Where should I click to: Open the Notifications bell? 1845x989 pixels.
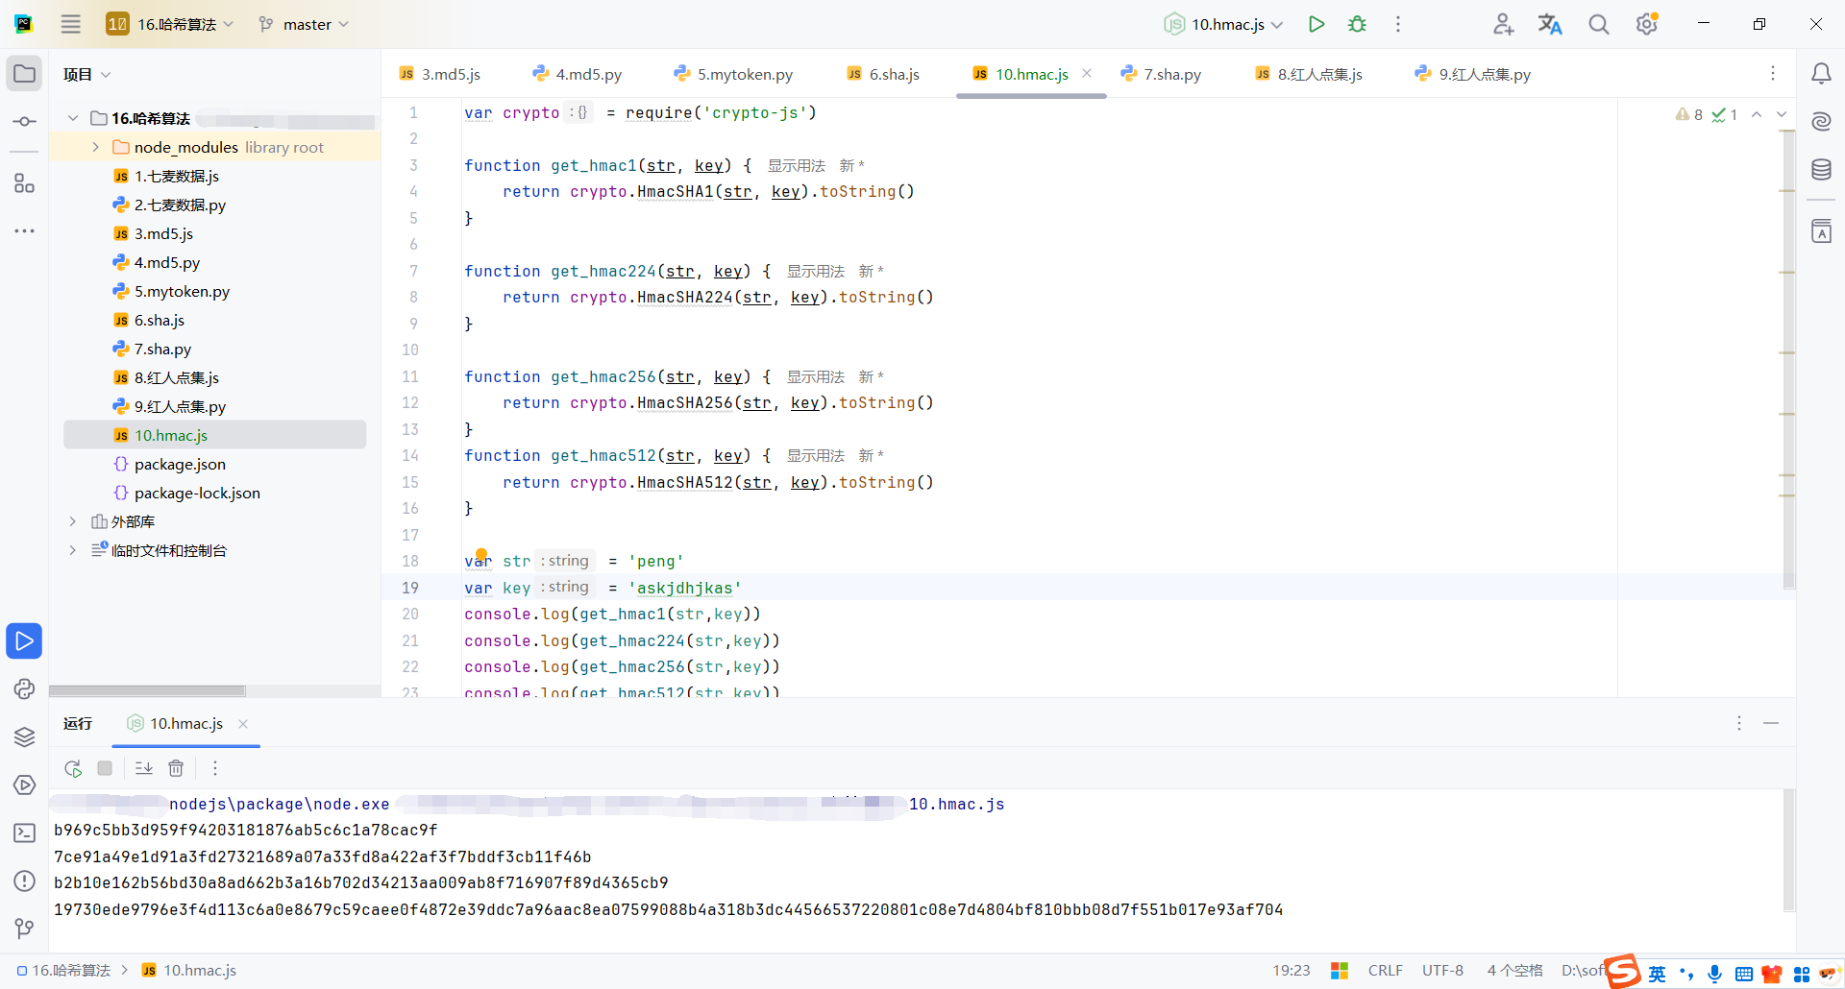pyautogui.click(x=1821, y=74)
